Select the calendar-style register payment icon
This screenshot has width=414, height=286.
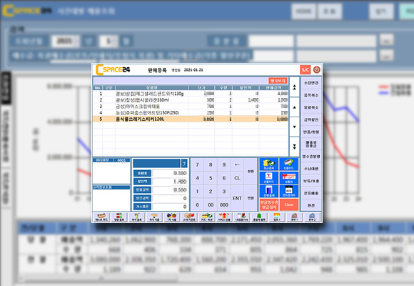[289, 192]
